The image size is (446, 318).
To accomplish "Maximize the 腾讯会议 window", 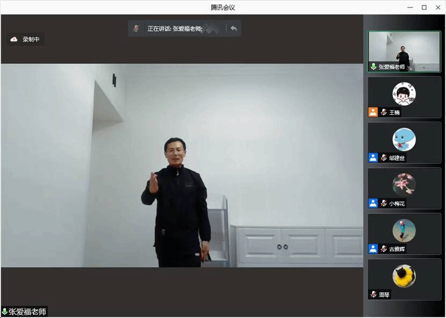I will [424, 7].
